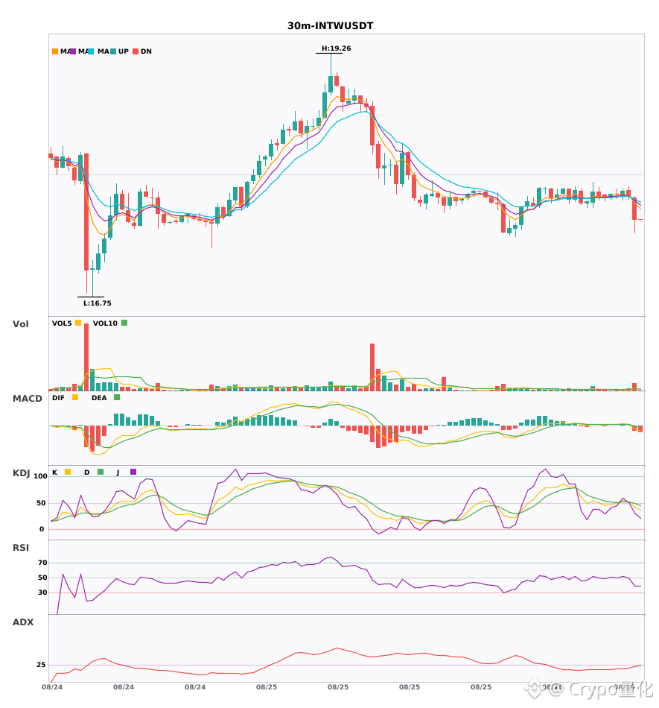Click the 70 axis value in RSI panel
Image resolution: width=659 pixels, height=708 pixels.
42,563
